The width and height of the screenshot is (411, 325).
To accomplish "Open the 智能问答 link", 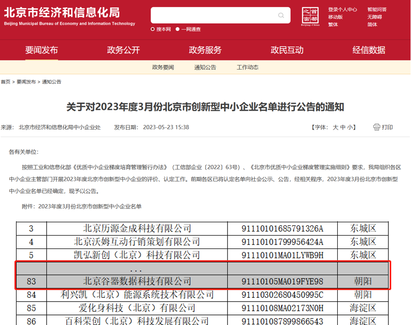I will coord(377,9).
